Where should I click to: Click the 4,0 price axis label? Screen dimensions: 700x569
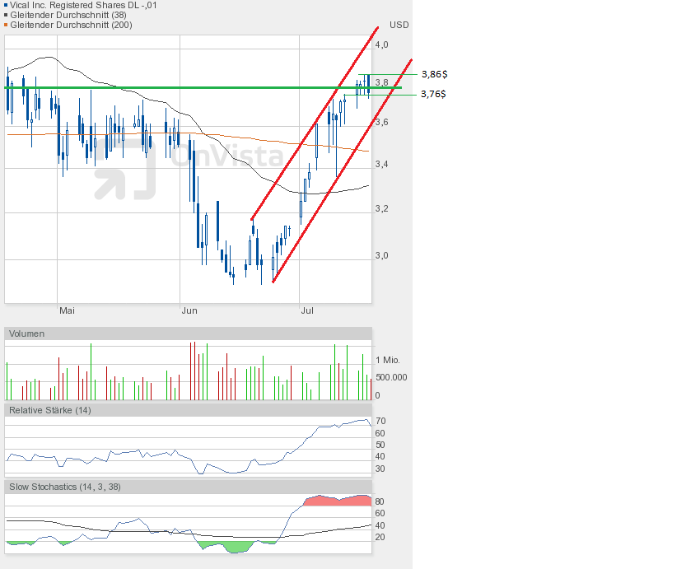381,44
